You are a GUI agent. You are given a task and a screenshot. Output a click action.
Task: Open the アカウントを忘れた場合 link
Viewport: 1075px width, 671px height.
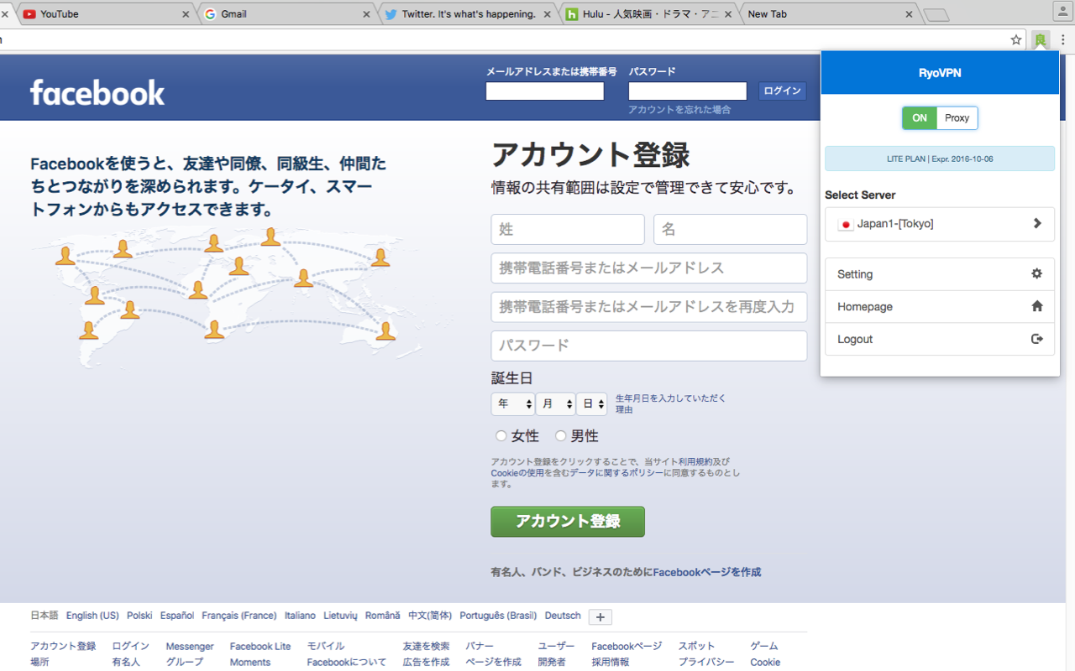pos(680,109)
